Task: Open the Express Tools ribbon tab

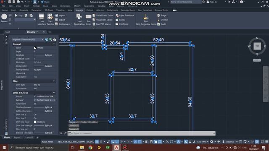Action: (x=161, y=10)
